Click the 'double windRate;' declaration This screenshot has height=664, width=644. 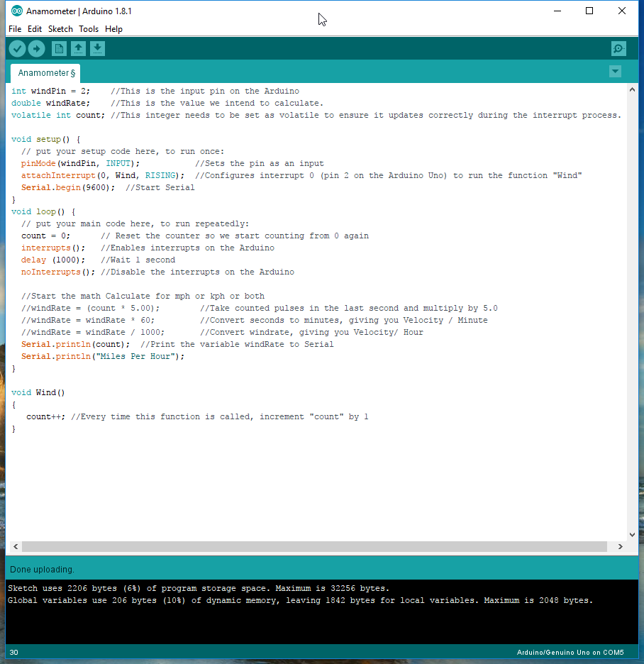[x=51, y=103]
